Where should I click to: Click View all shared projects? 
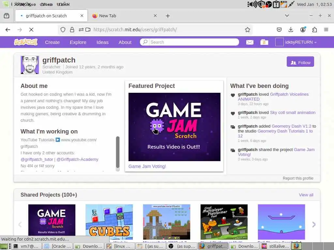click(x=306, y=195)
